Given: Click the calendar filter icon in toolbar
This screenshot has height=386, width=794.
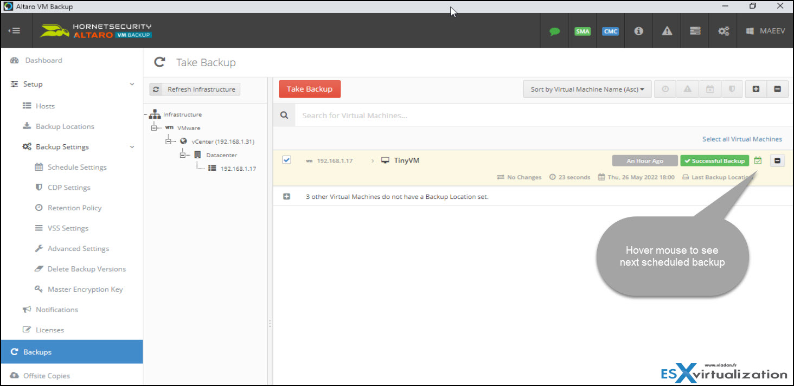Looking at the screenshot, I should [709, 89].
